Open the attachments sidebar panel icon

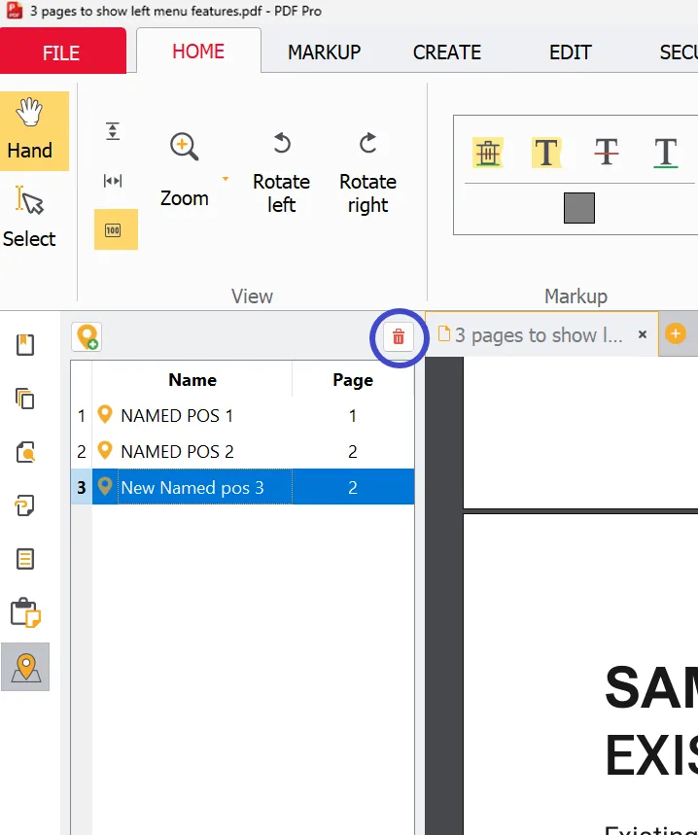click(x=25, y=505)
